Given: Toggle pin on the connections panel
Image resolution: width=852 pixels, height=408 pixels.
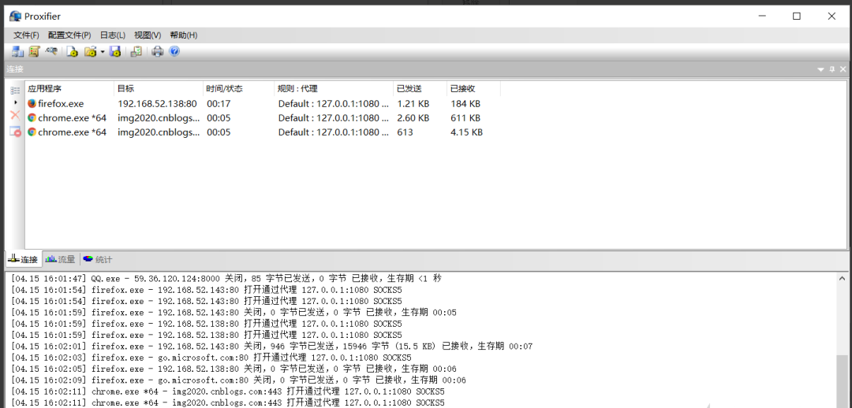Looking at the screenshot, I should [831, 69].
